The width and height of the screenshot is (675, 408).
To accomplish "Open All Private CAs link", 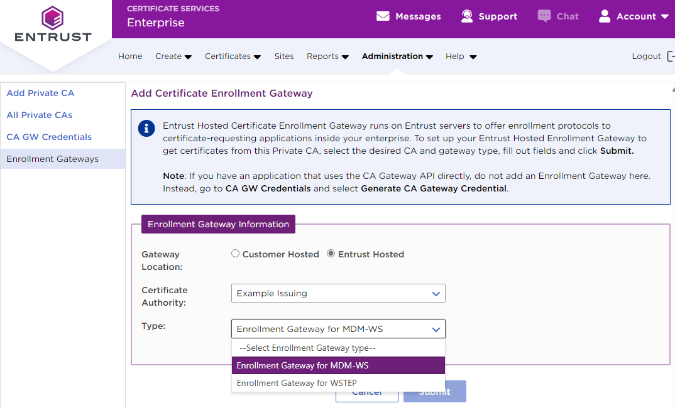I will [x=40, y=115].
